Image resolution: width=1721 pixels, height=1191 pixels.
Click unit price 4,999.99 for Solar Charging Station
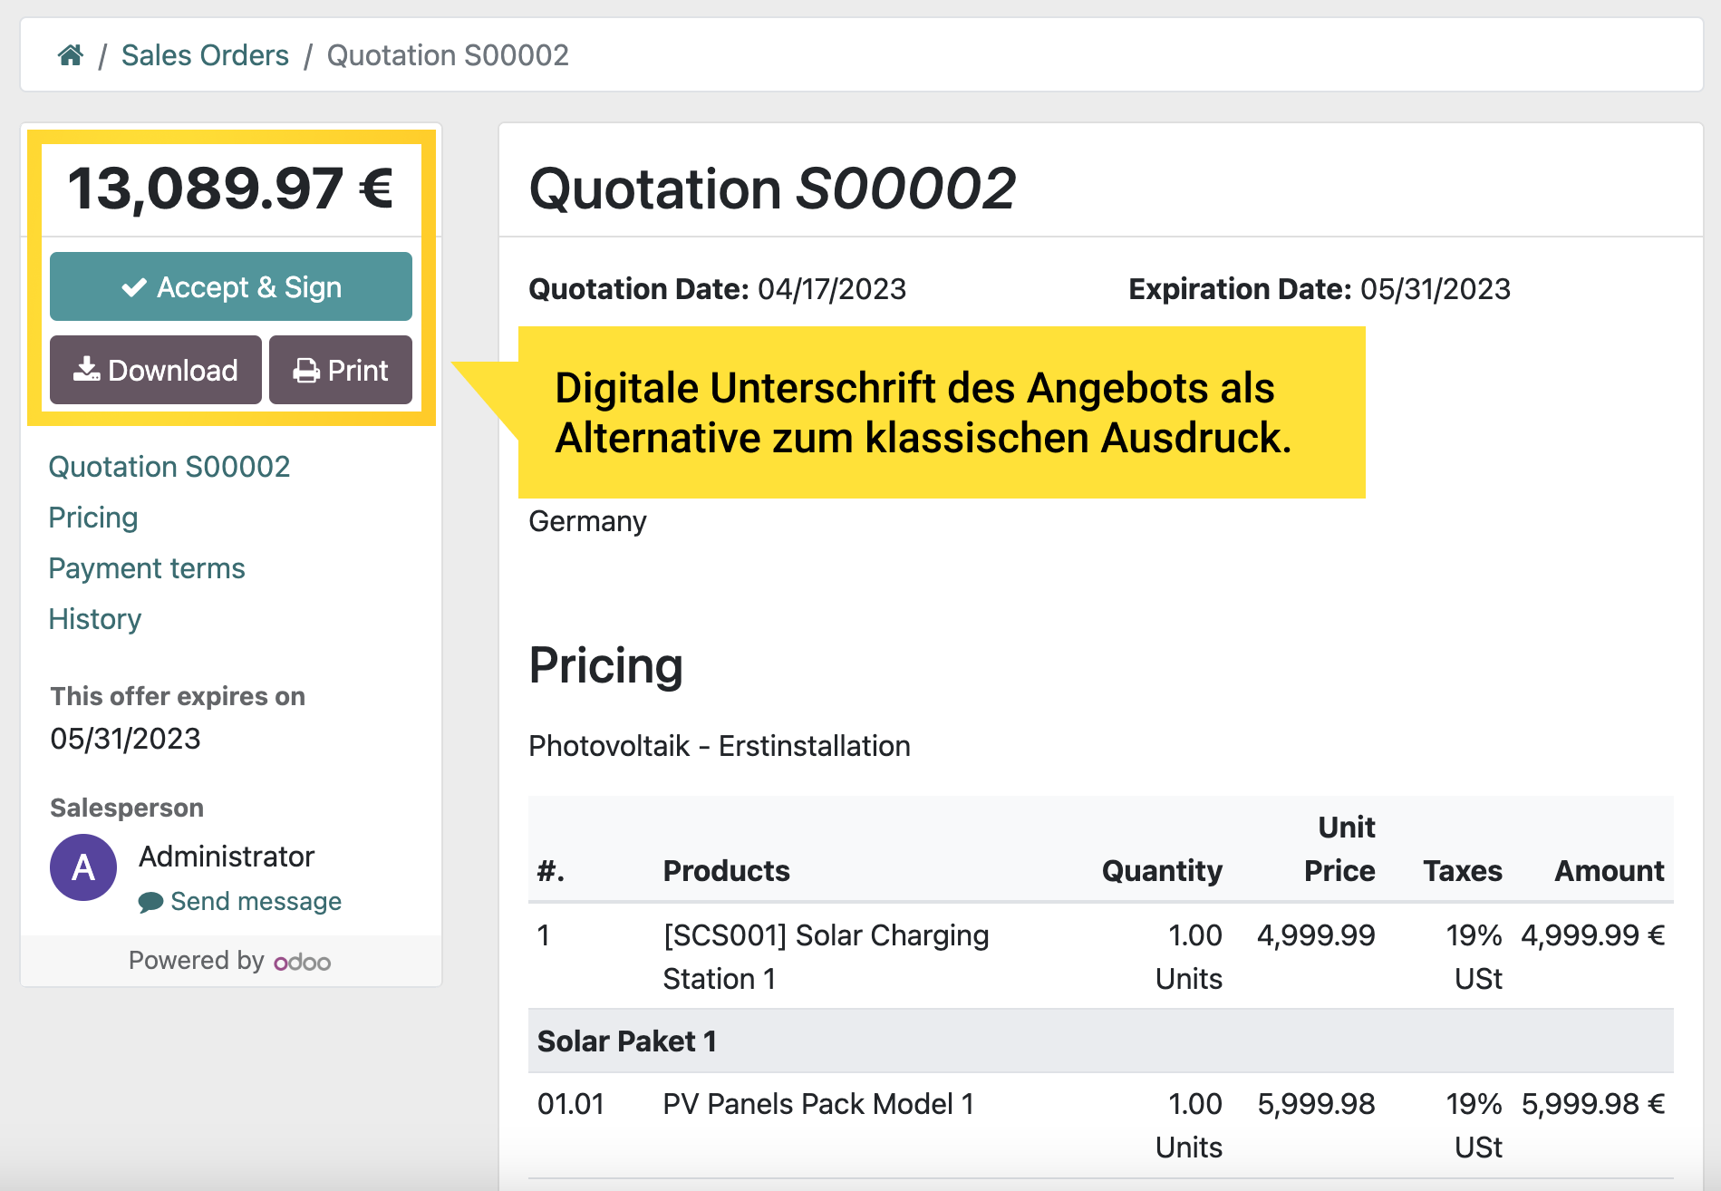1316,935
